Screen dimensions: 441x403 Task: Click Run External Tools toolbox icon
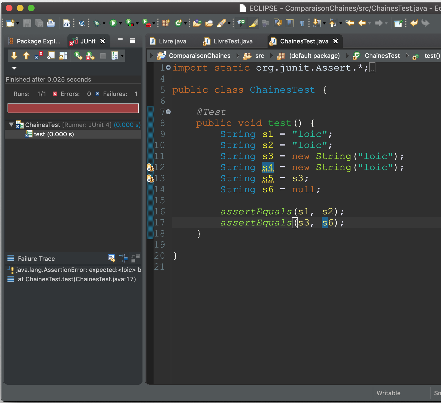coord(146,23)
